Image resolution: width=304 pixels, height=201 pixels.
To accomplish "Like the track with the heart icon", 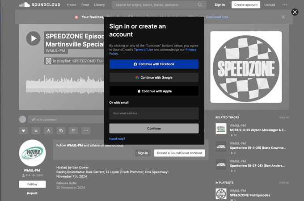I will coord(23,131).
